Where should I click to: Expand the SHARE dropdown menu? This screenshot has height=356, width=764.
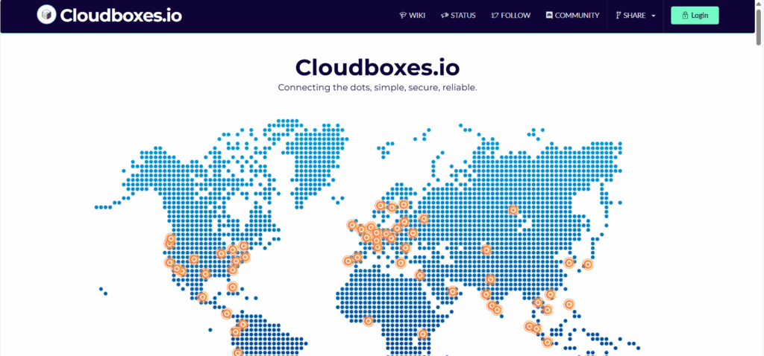(x=636, y=16)
